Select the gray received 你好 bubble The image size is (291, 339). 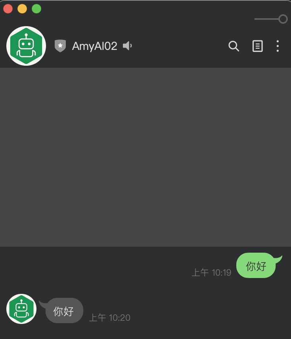(64, 310)
